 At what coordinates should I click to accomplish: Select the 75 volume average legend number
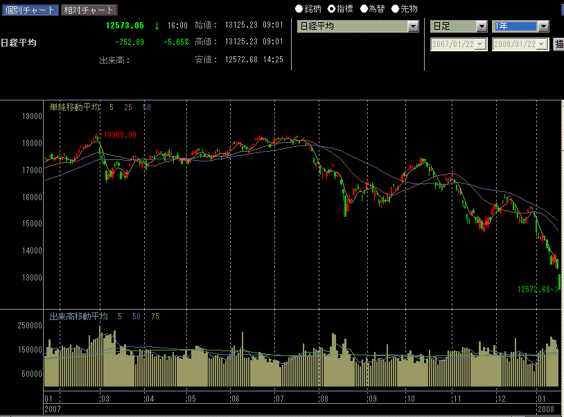pos(155,317)
